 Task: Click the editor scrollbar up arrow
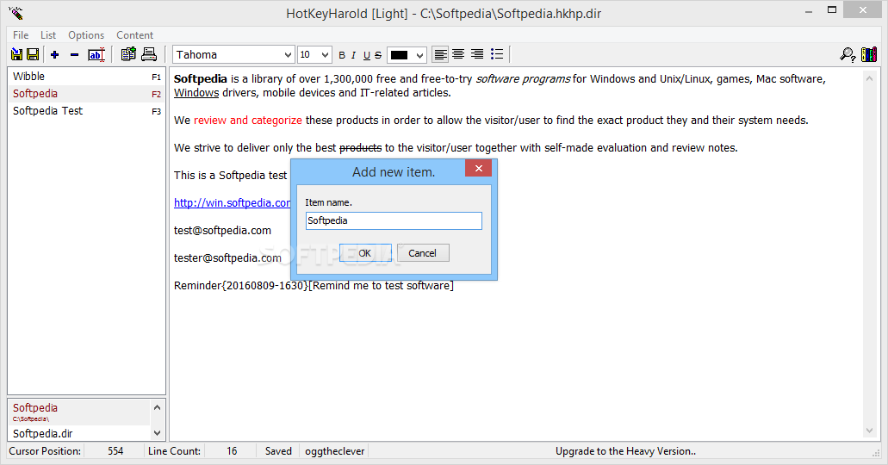[869, 78]
